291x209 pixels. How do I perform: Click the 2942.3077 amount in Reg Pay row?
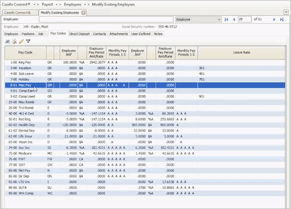98,62
